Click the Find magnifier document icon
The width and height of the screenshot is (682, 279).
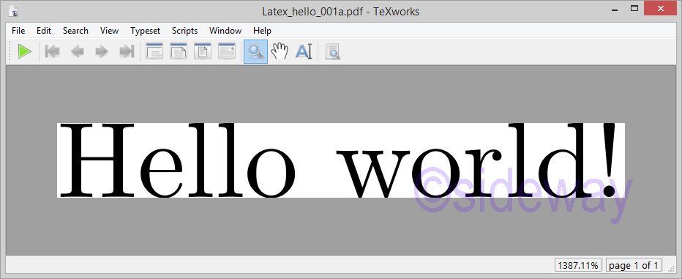click(x=333, y=52)
